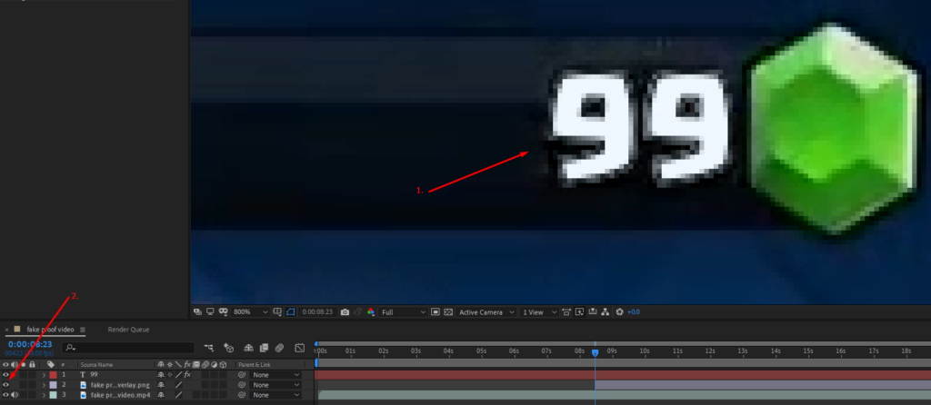Hide the fake pr...verlay.png layer
This screenshot has height=405, width=931.
(6, 385)
